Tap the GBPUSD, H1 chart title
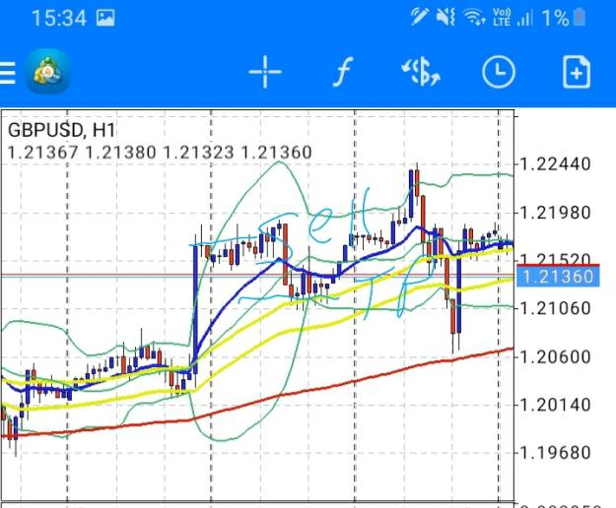Screen dimensions: 616x508 pyautogui.click(x=62, y=130)
